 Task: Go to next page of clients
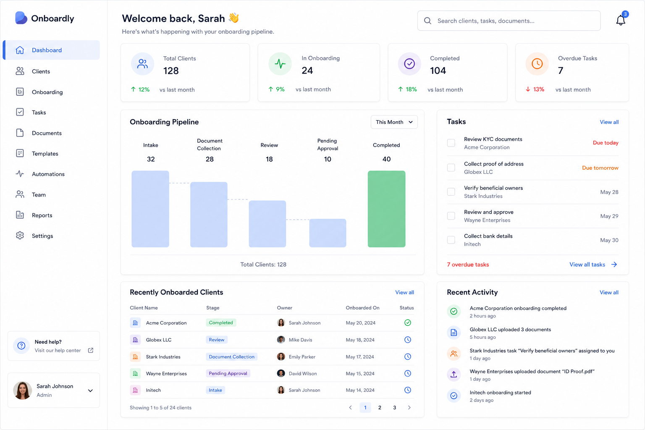(409, 408)
